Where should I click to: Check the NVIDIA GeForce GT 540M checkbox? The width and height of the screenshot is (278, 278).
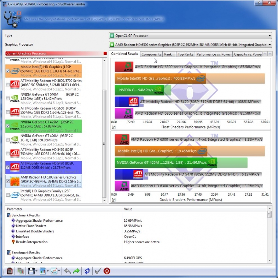click(8, 98)
